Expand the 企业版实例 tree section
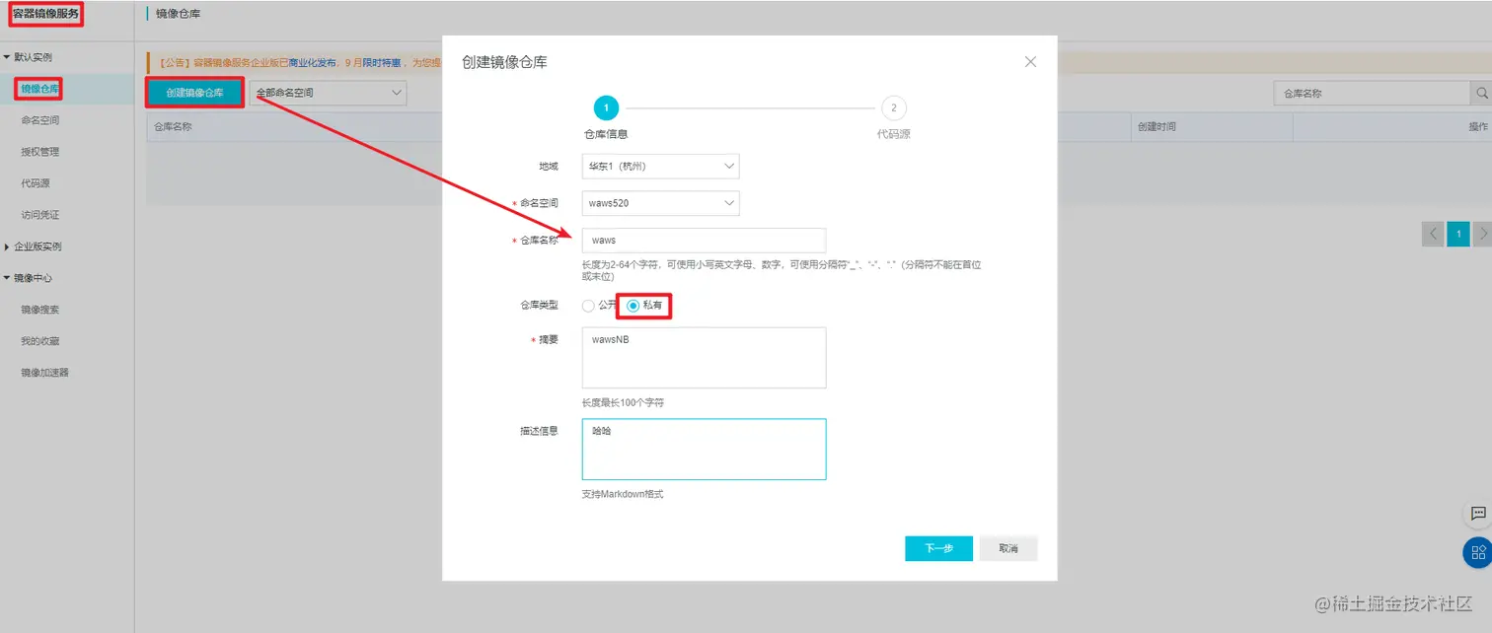Image resolution: width=1492 pixels, height=633 pixels. [x=7, y=246]
